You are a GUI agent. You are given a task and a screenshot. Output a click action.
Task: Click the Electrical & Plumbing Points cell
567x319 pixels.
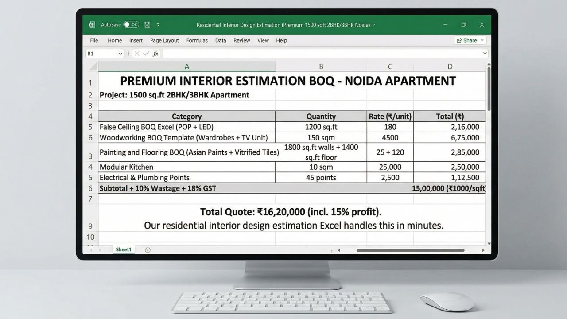pyautogui.click(x=186, y=178)
